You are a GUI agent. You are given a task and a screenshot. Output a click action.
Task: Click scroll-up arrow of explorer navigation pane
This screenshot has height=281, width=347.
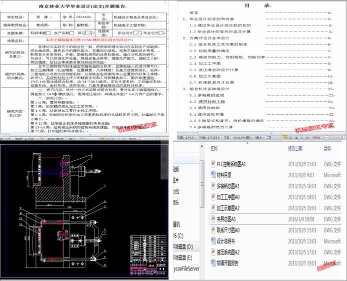(202, 146)
